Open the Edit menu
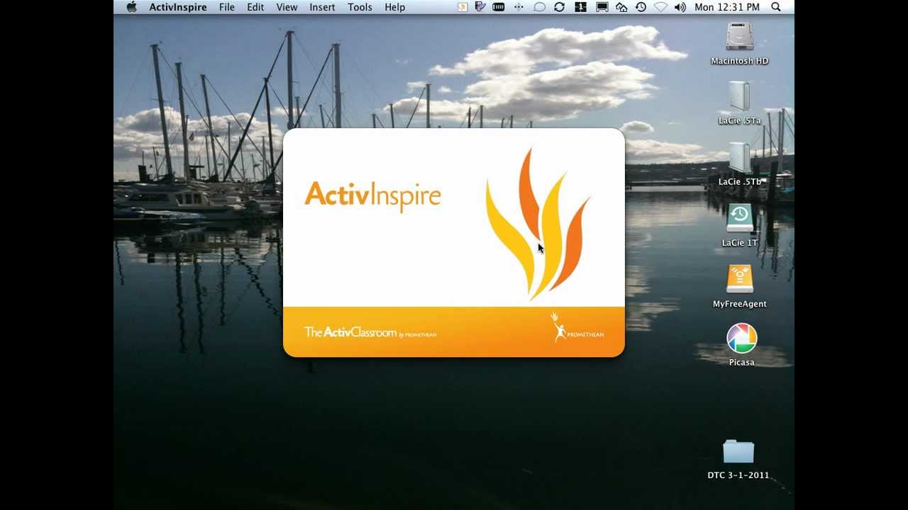 pyautogui.click(x=255, y=7)
